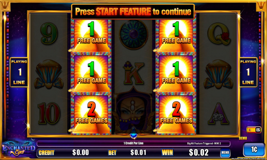The width and height of the screenshot is (267, 160).
Task: Click the top 1 FREE GAME tile on reel two
Action: click(x=91, y=36)
